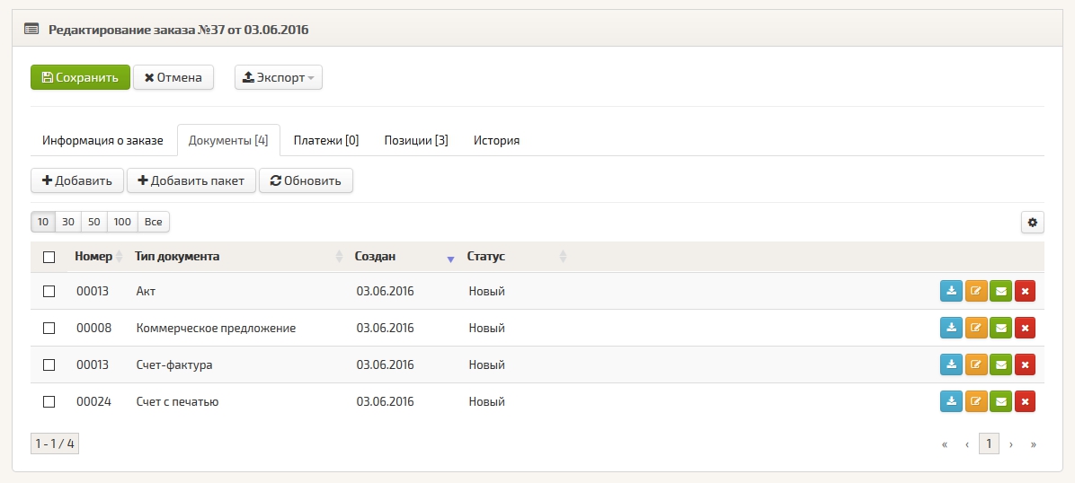Switch to the Позиции [3] tab

pos(416,140)
